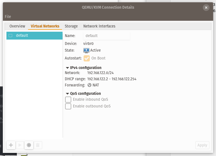Viewport: 216px width, 156px height.
Task: Collapse the IPv4 configuration section
Action: pos(67,68)
